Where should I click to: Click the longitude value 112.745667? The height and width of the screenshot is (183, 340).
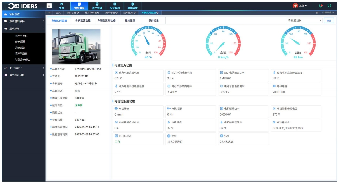tap(175, 142)
